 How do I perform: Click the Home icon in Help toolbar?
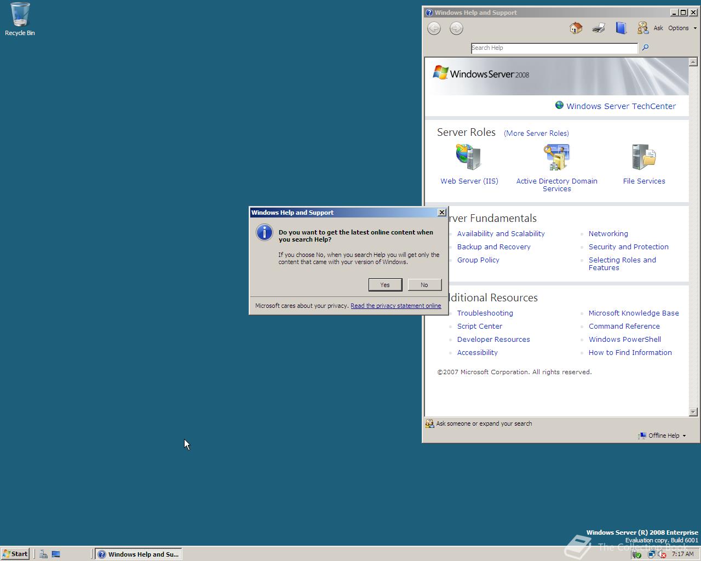(x=576, y=28)
